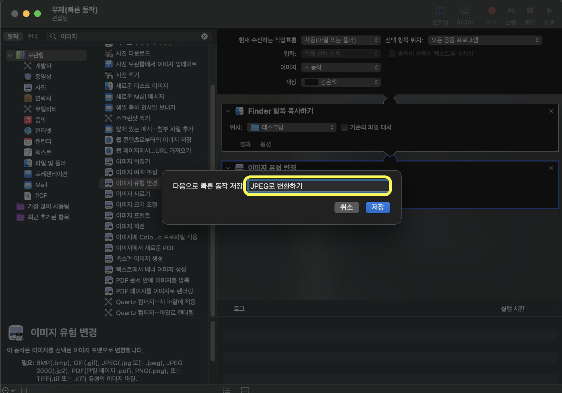Close the Finder 항목 복사하기 action
This screenshot has height=393, width=562.
(x=551, y=111)
